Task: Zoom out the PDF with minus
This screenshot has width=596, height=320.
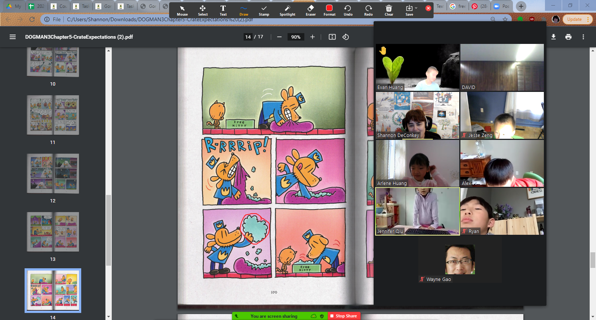Action: [279, 37]
